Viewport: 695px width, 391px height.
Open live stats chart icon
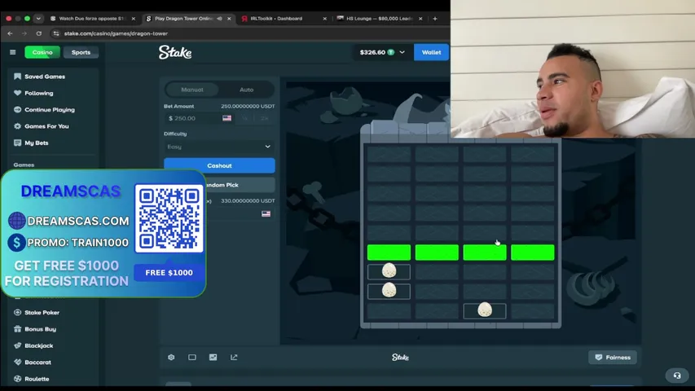point(213,358)
